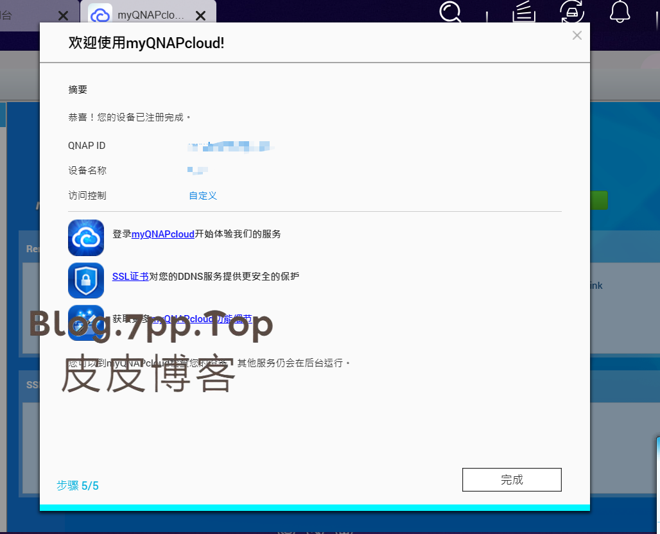660x534 pixels.
Task: Open external devices icon in top bar
Action: 571,12
